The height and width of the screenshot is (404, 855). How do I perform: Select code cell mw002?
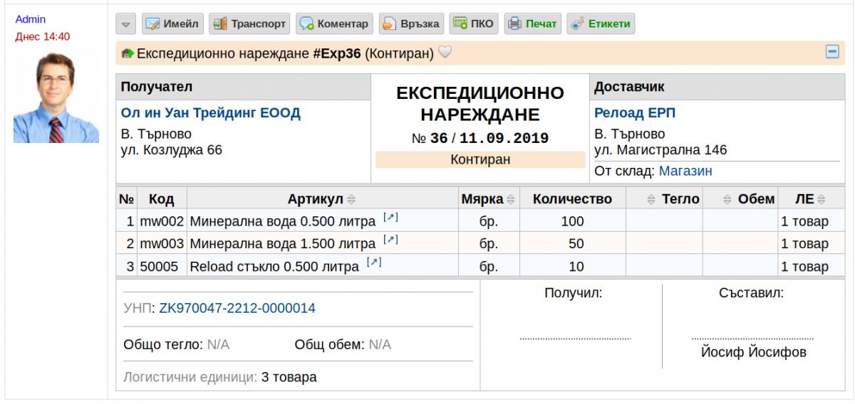(162, 221)
